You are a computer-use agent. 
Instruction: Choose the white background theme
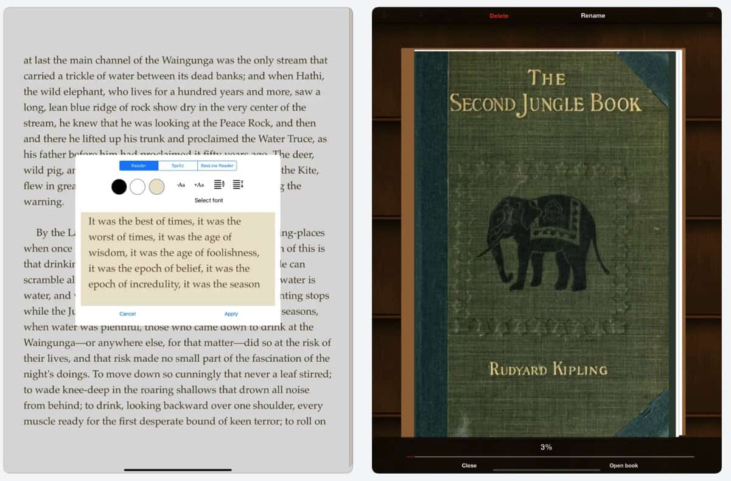pyautogui.click(x=138, y=186)
